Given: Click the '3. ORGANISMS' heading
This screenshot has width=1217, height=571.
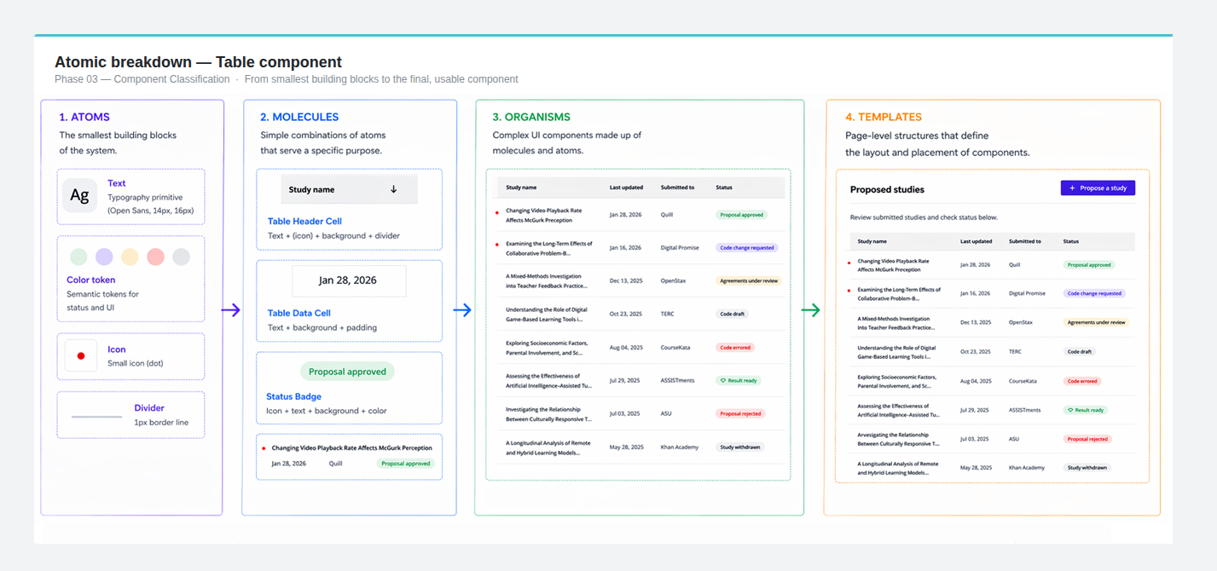Looking at the screenshot, I should click(531, 117).
